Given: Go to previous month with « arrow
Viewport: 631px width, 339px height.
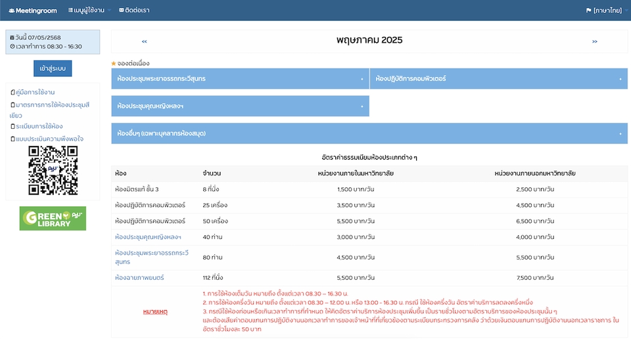Looking at the screenshot, I should pyautogui.click(x=144, y=41).
